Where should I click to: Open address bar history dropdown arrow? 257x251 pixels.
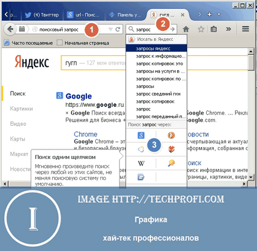[111, 30]
